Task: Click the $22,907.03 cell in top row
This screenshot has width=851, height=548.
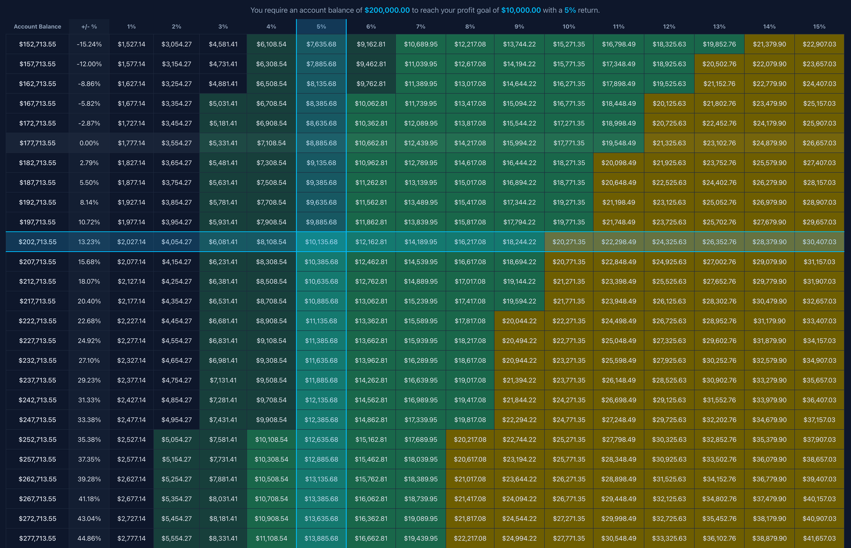Action: tap(819, 44)
